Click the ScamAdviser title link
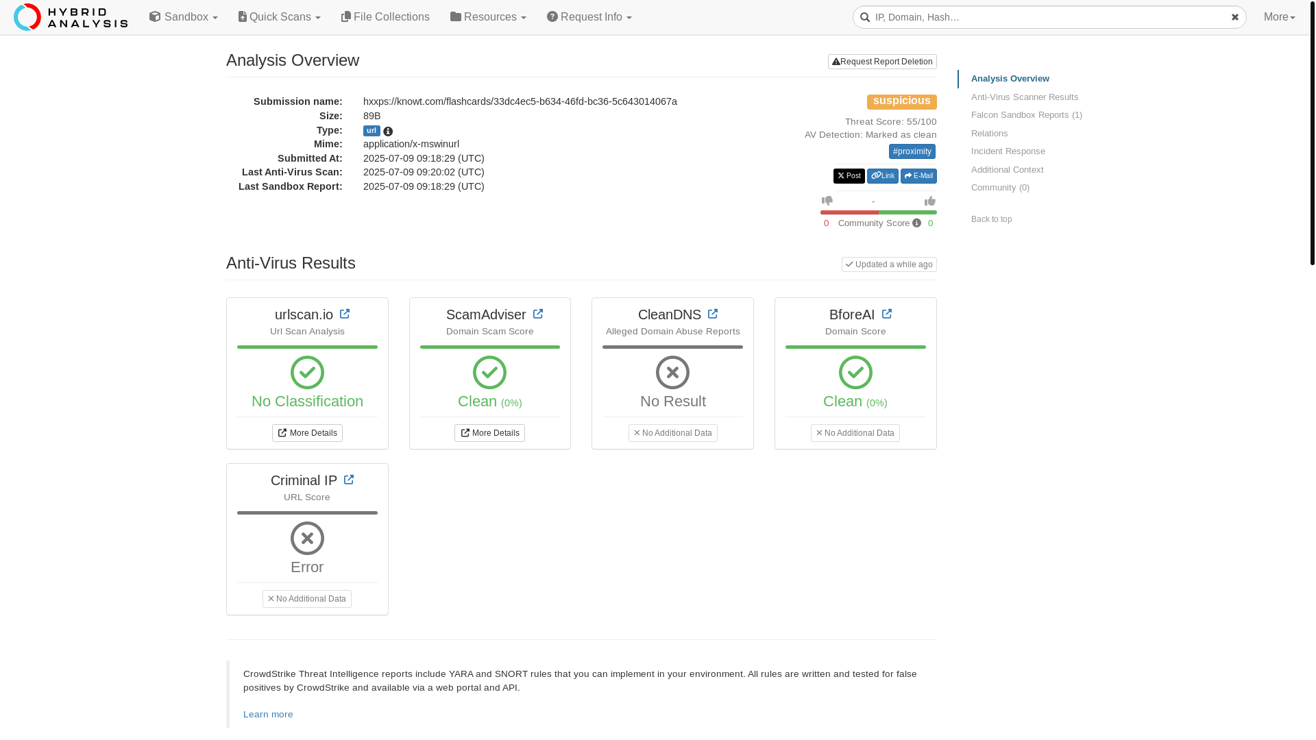Viewport: 1316px width, 740px height. 486,314
